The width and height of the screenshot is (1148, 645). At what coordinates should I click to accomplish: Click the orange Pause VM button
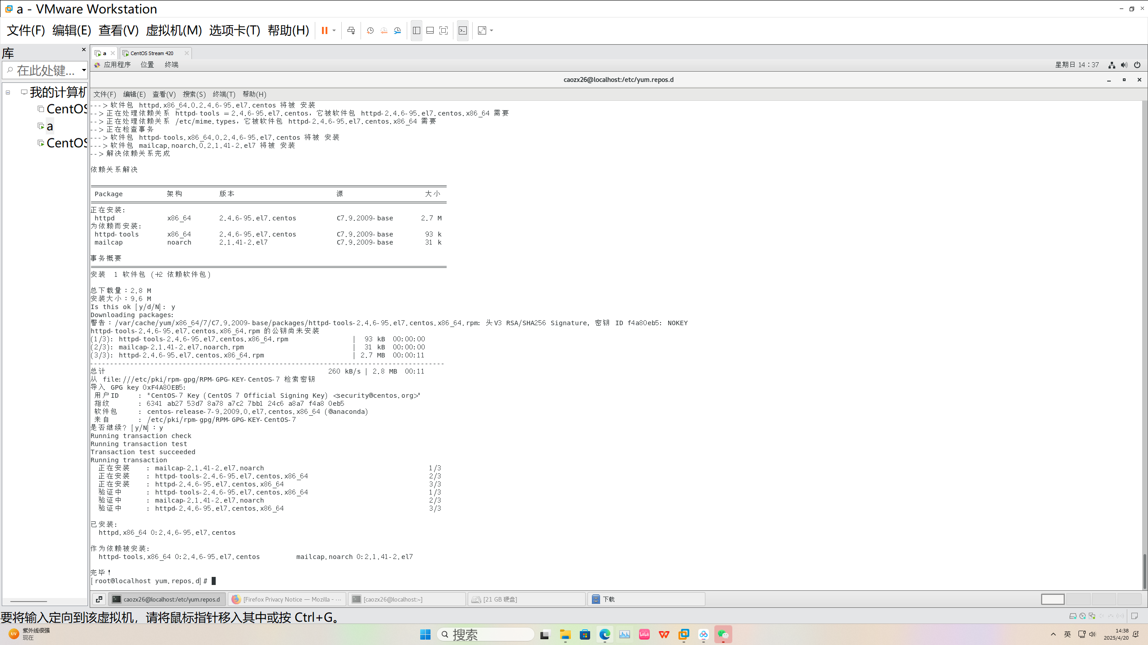pyautogui.click(x=324, y=30)
